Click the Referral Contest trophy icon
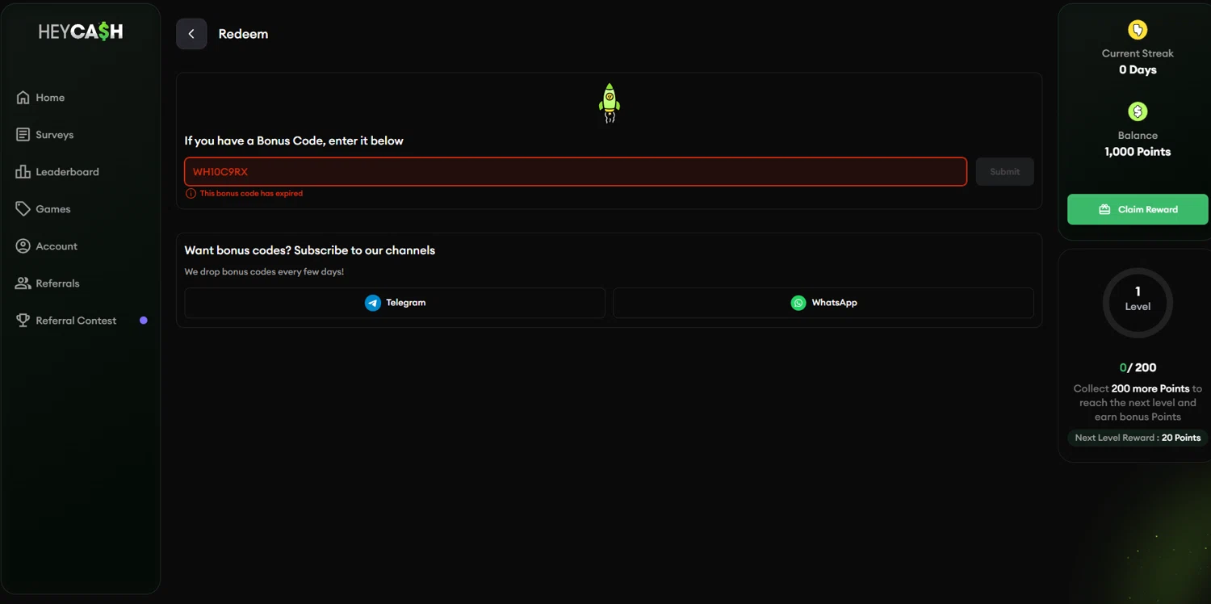This screenshot has width=1211, height=604. click(23, 321)
